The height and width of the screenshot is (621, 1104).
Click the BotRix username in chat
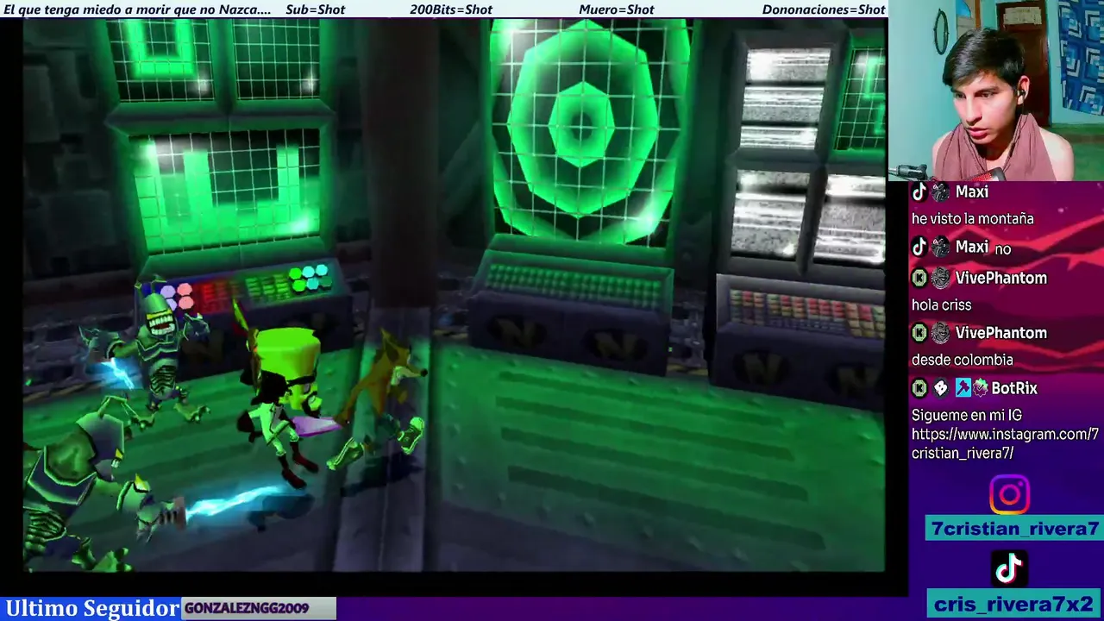1014,388
